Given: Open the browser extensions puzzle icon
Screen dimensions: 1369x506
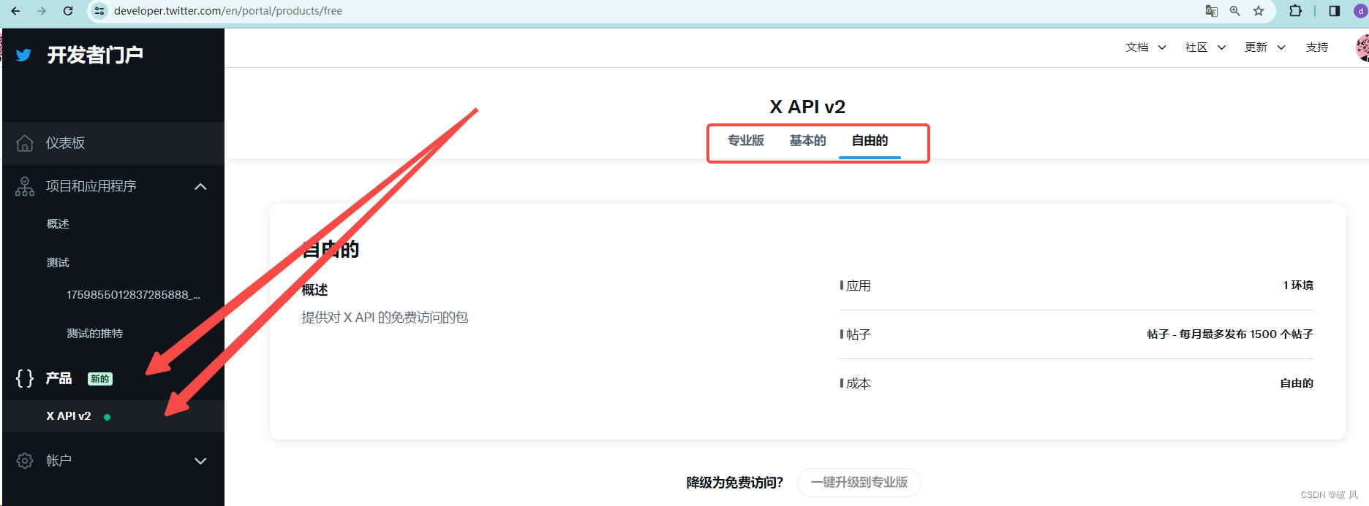Looking at the screenshot, I should (x=1295, y=11).
